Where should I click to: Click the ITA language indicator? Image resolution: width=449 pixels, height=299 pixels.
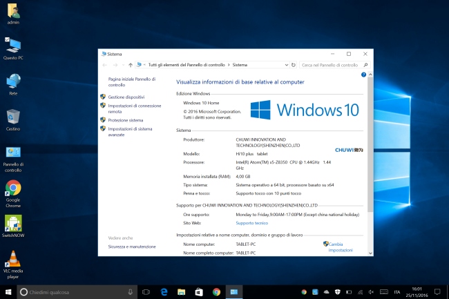(x=397, y=292)
